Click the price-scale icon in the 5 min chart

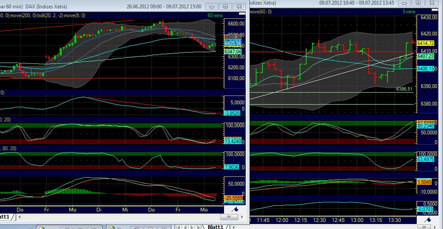[x=428, y=220]
